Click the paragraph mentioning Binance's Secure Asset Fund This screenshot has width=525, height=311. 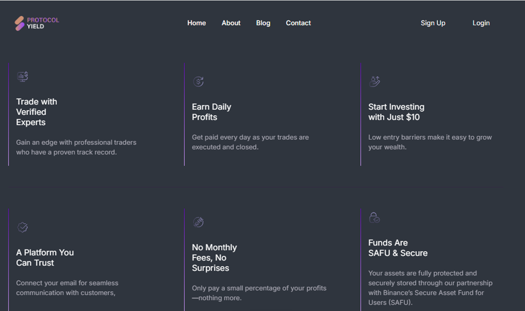430,288
